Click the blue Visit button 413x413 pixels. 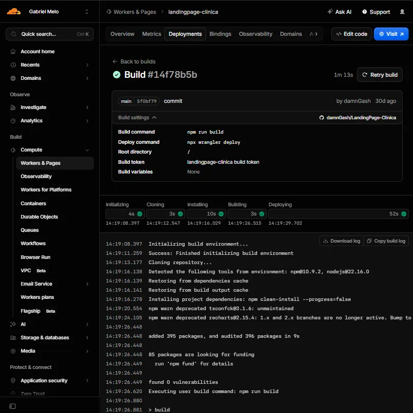[x=391, y=34]
